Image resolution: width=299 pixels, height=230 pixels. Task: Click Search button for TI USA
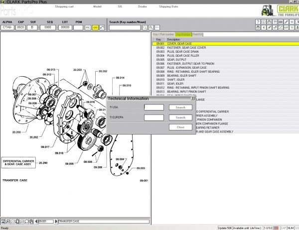click(180, 108)
